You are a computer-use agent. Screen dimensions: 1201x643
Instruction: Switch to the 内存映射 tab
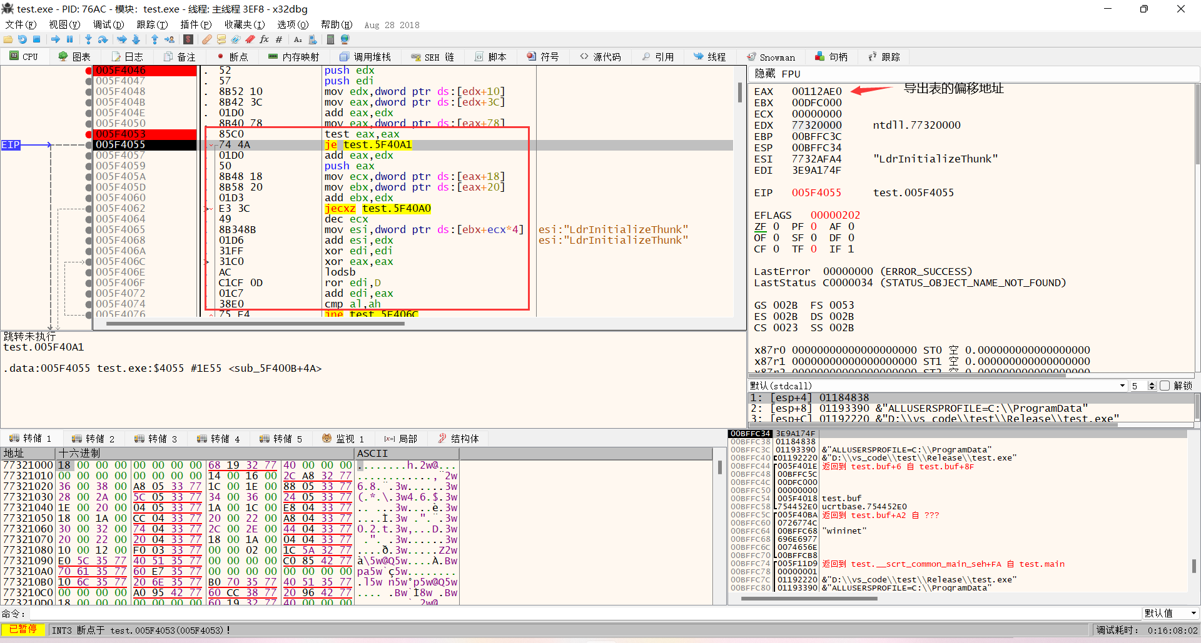(293, 57)
